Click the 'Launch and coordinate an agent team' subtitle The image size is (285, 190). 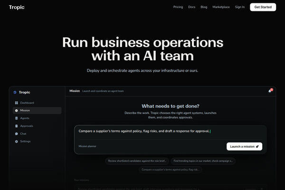click(x=103, y=91)
